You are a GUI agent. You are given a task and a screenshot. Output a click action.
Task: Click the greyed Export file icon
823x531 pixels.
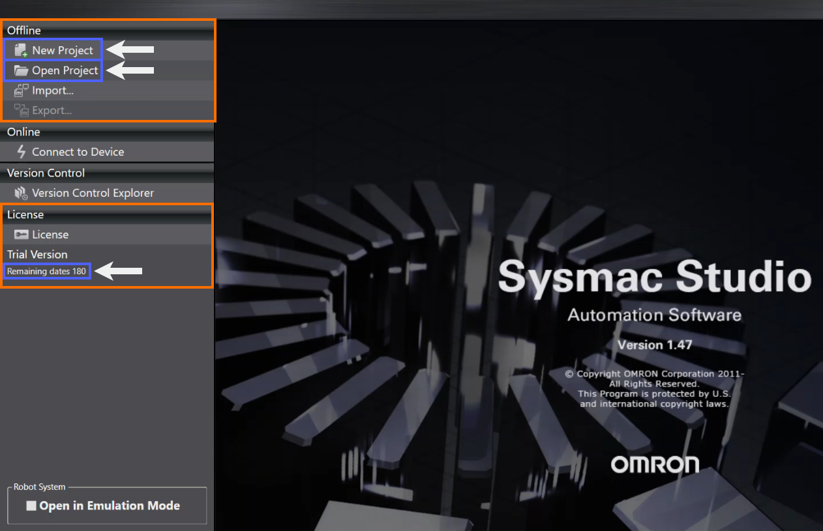(x=21, y=111)
